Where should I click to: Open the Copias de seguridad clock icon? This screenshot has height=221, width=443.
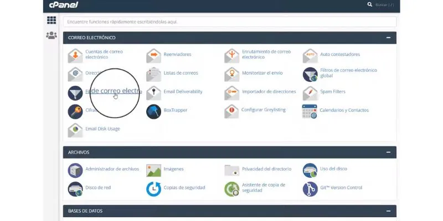click(154, 189)
